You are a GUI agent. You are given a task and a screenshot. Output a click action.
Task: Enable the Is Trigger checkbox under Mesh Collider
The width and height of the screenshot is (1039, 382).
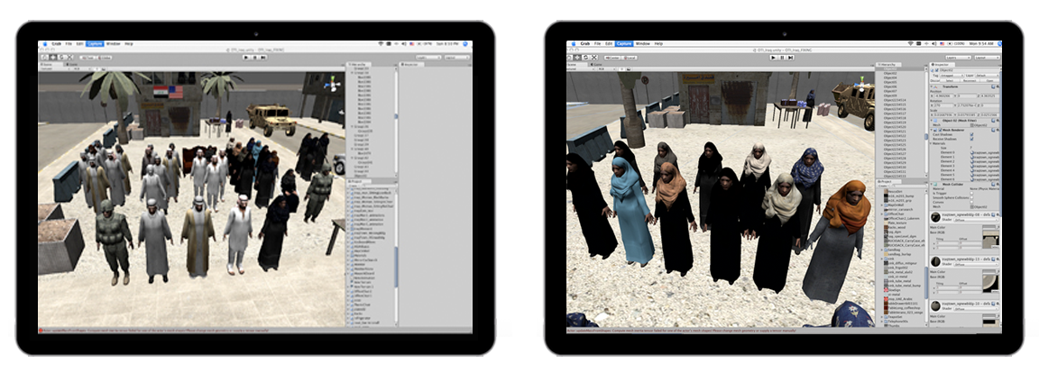point(970,192)
